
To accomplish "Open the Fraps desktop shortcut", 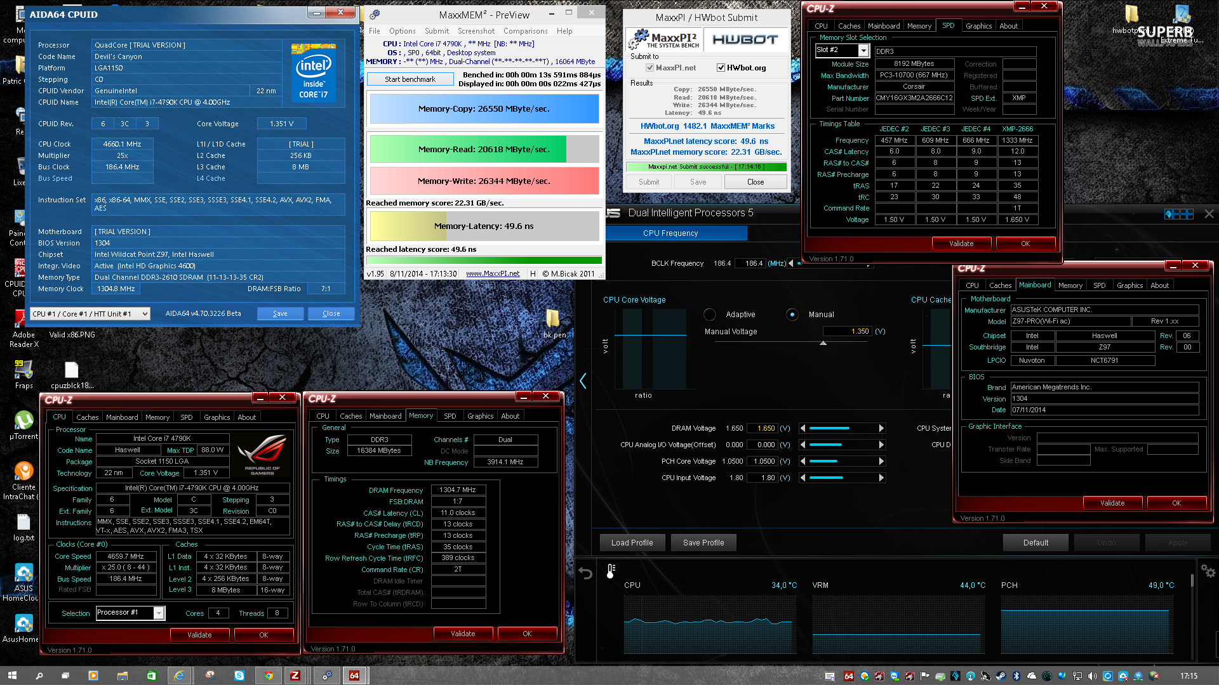I will (x=23, y=374).
